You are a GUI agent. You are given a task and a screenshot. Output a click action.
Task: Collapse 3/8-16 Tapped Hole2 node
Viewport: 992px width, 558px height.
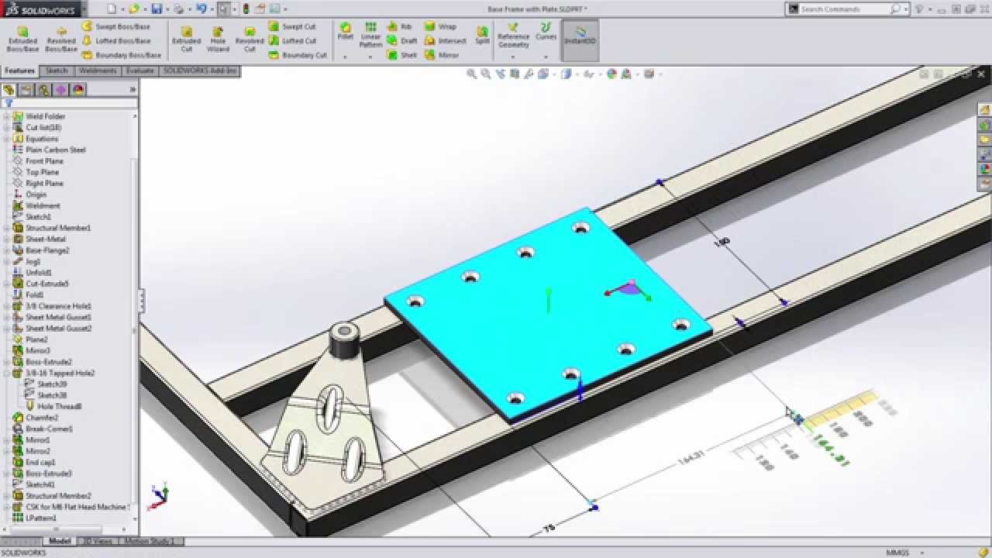point(6,374)
